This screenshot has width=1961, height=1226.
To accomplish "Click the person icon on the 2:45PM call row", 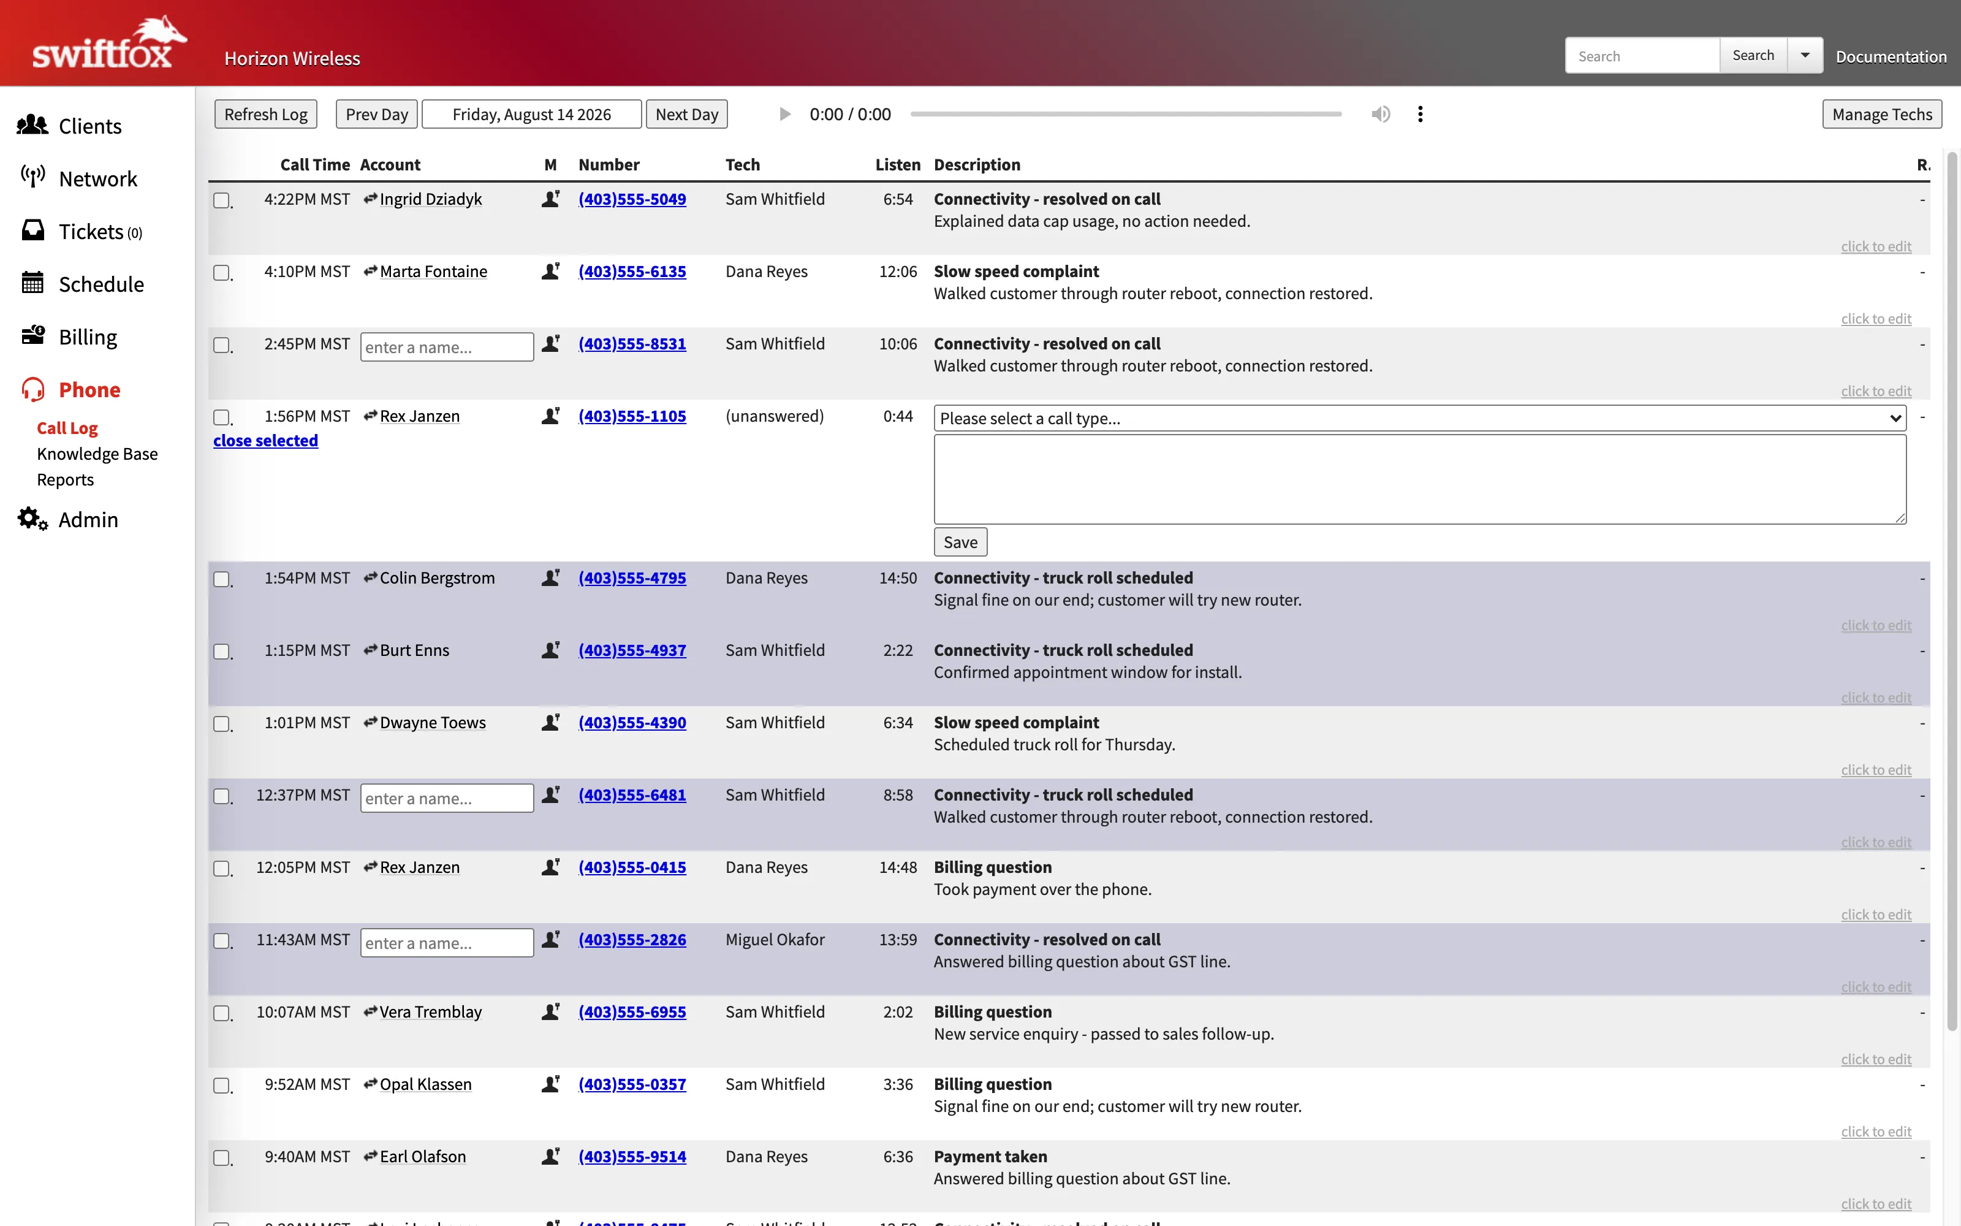I will pyautogui.click(x=551, y=343).
